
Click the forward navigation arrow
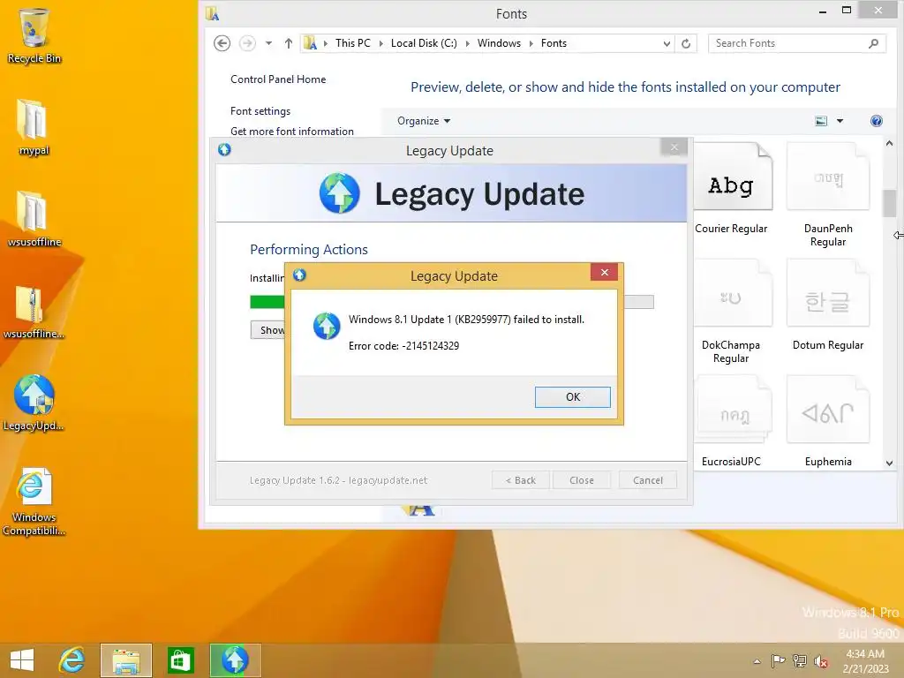(247, 43)
